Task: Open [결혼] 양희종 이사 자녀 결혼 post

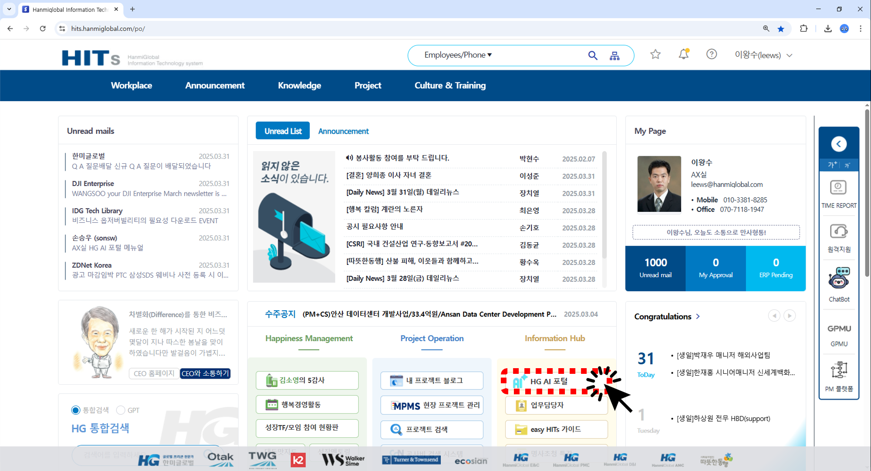Action: tap(388, 175)
